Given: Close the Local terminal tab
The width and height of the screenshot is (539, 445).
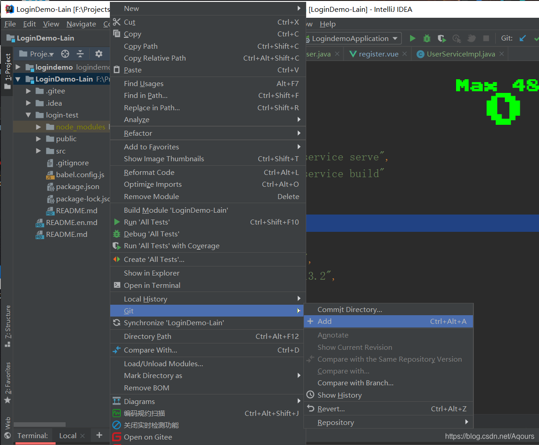Looking at the screenshot, I should pyautogui.click(x=82, y=436).
